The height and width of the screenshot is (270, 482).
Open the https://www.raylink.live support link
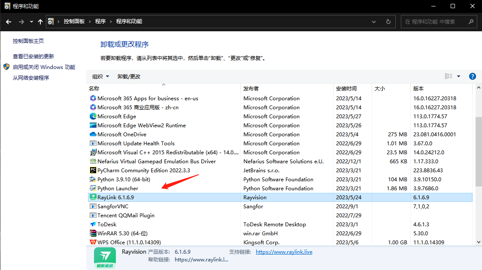(x=284, y=252)
